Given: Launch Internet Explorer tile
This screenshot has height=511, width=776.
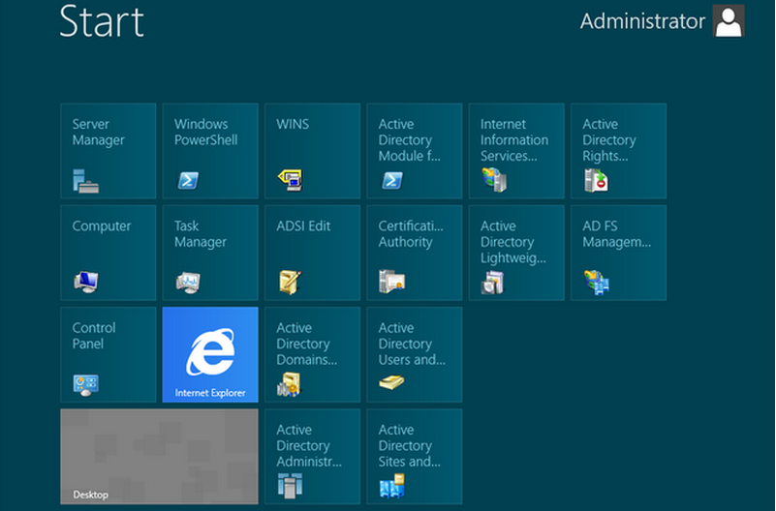Looking at the screenshot, I should [x=209, y=354].
